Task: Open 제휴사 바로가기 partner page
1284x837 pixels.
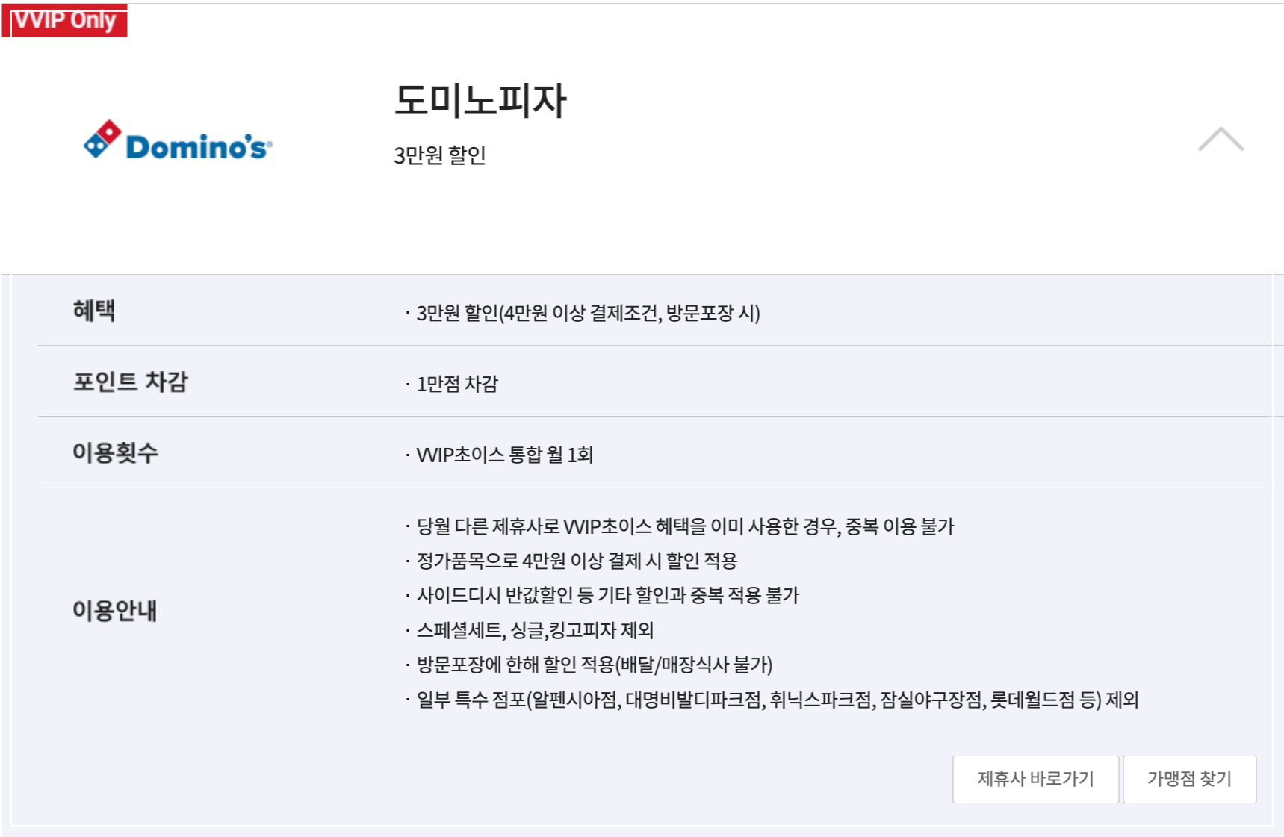Action: tap(1035, 779)
